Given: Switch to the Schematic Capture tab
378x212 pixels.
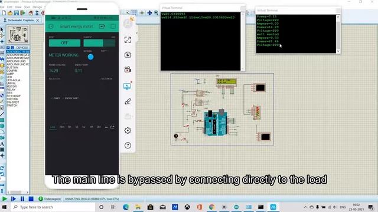Looking at the screenshot, I should [21, 20].
